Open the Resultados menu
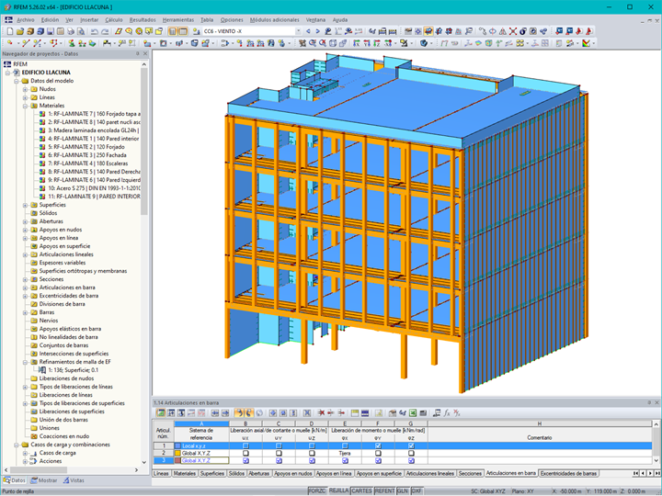The height and width of the screenshot is (496, 662). (143, 20)
